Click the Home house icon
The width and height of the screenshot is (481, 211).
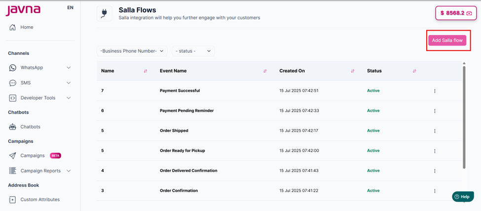[12, 27]
